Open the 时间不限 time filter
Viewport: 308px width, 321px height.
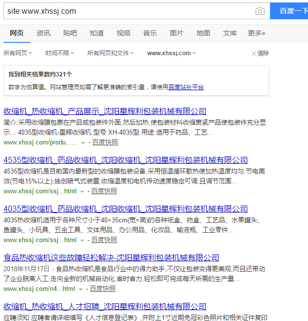59,53
